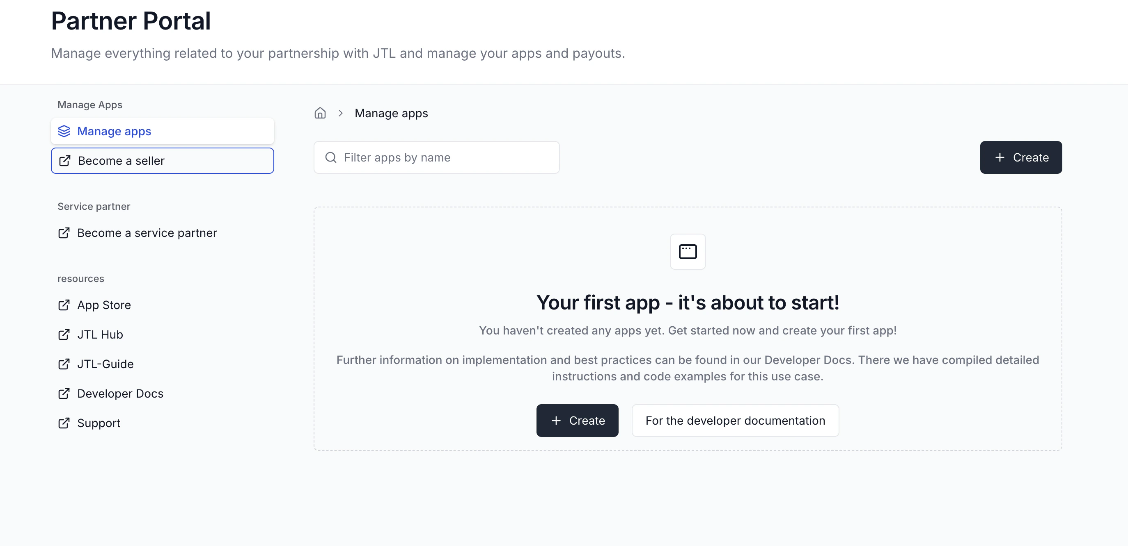Screen dimensions: 1128x546
Task: Click the breadcrumb chevron separator
Action: pos(340,113)
